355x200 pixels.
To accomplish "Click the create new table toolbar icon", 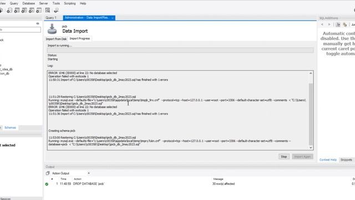I will [x=17, y=10].
